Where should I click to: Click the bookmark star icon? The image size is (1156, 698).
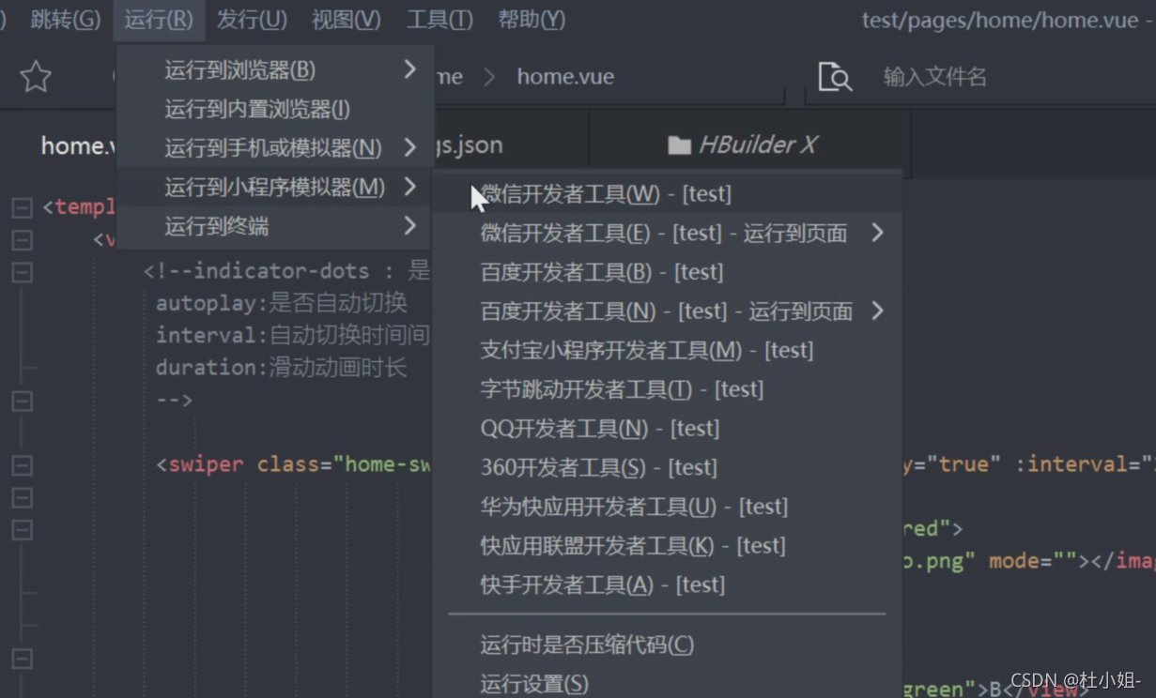[x=36, y=77]
